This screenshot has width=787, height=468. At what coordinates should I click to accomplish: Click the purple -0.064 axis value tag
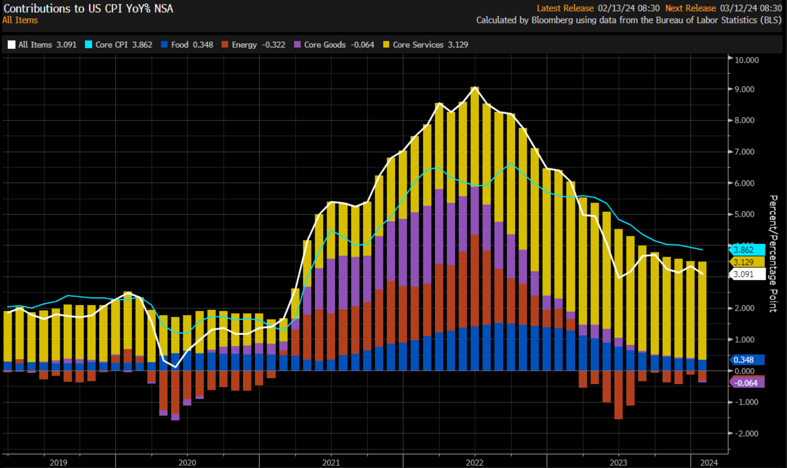click(x=747, y=383)
